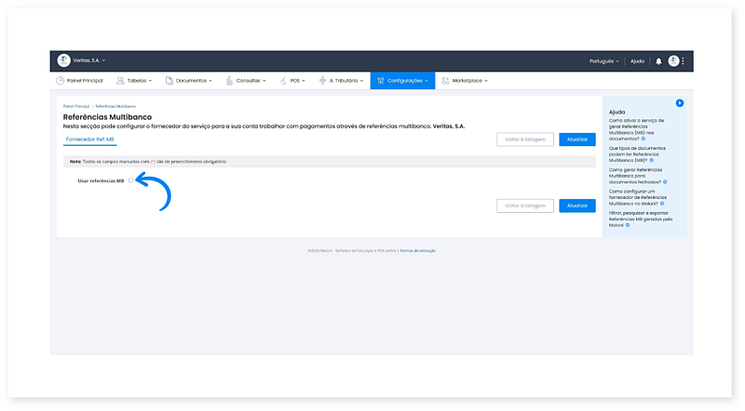
Task: Select the Fornecedor Ref. MB tab
Action: 89,139
